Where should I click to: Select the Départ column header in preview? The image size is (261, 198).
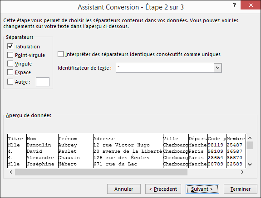point(198,139)
